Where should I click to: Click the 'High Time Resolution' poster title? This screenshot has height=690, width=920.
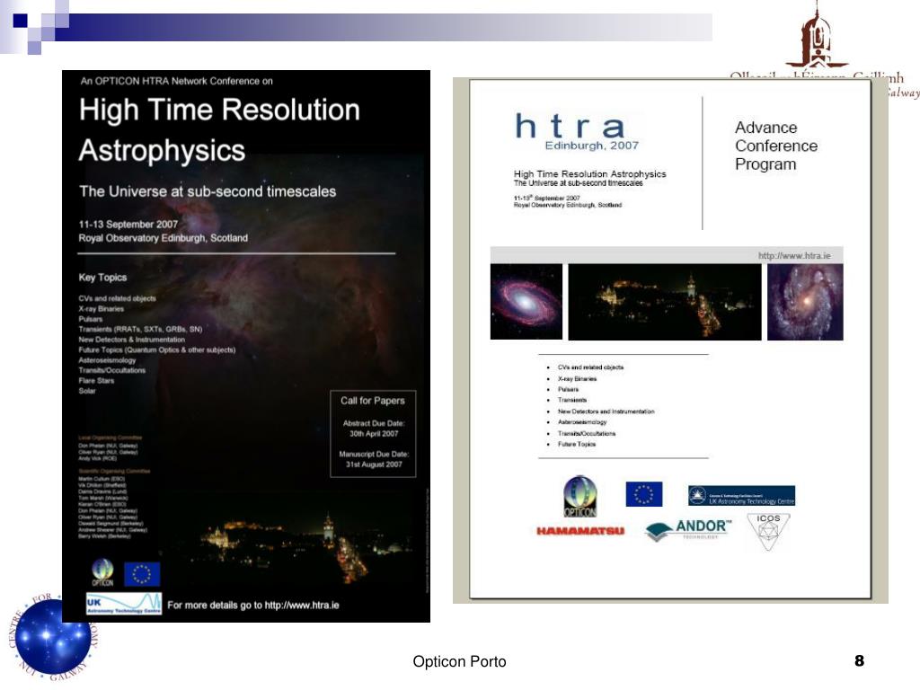tap(219, 111)
